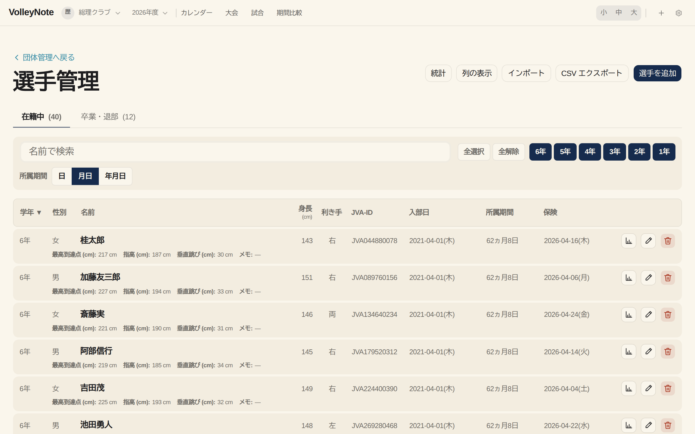Open stats chart for 池田勇人
The width and height of the screenshot is (695, 434).
pos(629,425)
